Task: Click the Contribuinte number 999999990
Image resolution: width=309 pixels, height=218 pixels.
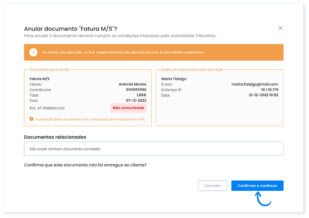Action: [x=136, y=90]
